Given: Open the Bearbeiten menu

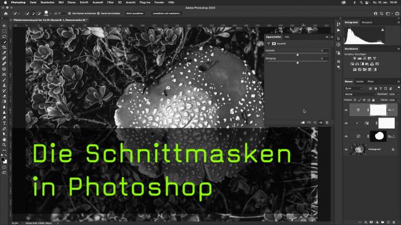Looking at the screenshot, I should [x=47, y=2].
